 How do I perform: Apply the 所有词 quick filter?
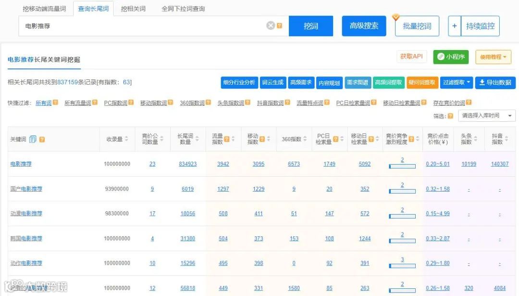(x=43, y=103)
